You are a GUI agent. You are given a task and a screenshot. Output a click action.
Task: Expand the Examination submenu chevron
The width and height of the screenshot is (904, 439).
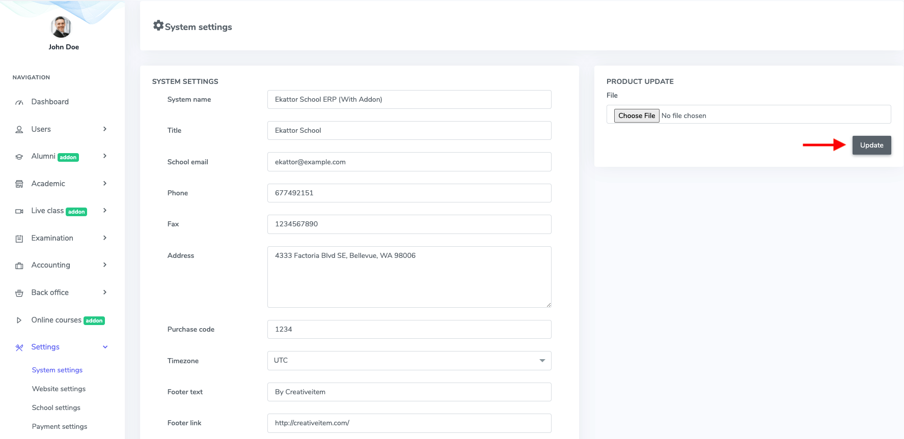click(x=105, y=238)
